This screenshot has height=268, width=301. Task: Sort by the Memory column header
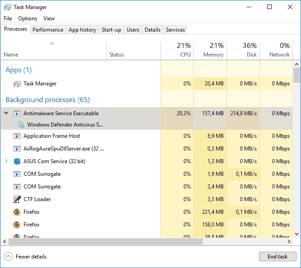tap(210, 51)
